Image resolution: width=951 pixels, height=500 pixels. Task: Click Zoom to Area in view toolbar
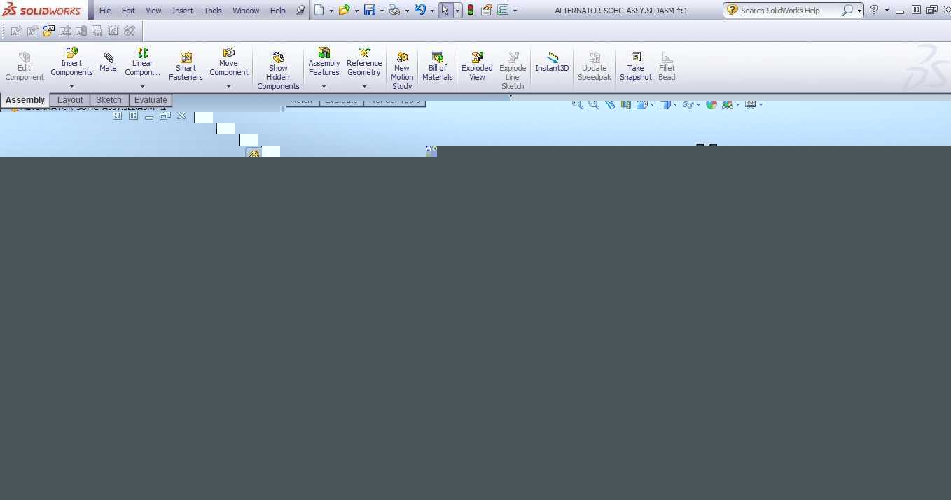[x=594, y=104]
